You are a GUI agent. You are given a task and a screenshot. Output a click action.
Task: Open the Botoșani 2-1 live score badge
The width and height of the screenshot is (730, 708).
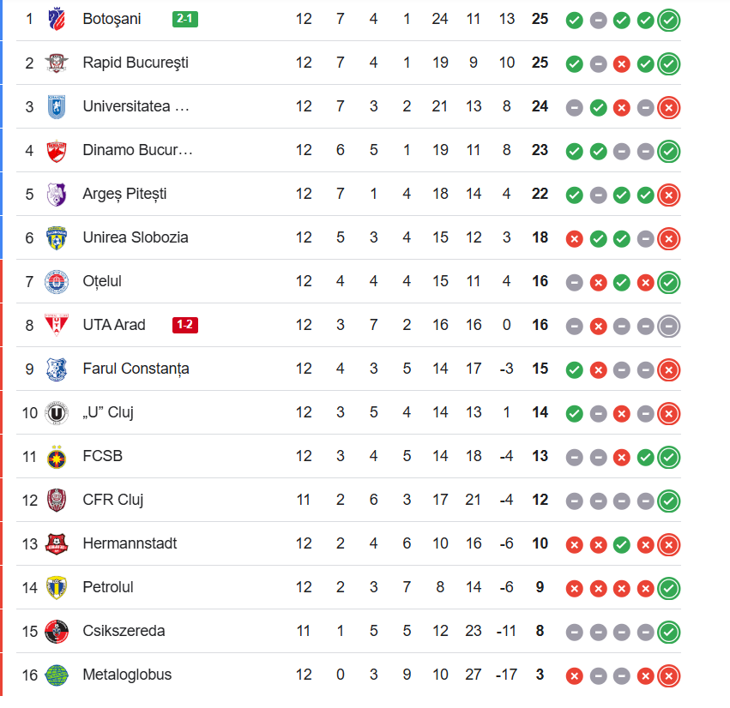tap(185, 19)
